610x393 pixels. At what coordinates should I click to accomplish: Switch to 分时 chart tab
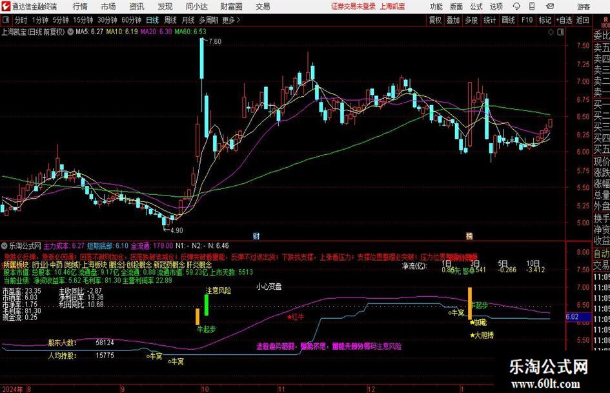click(x=21, y=20)
